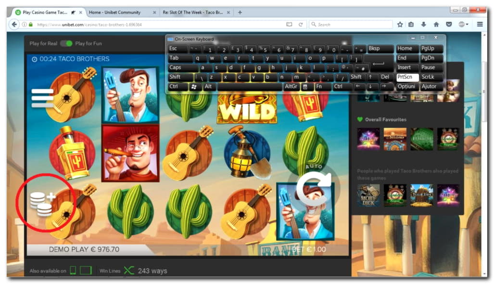Toggle the left Ctrl key on On-Screen Keyboard
Viewport: 494px width, 284px height.
tap(177, 86)
